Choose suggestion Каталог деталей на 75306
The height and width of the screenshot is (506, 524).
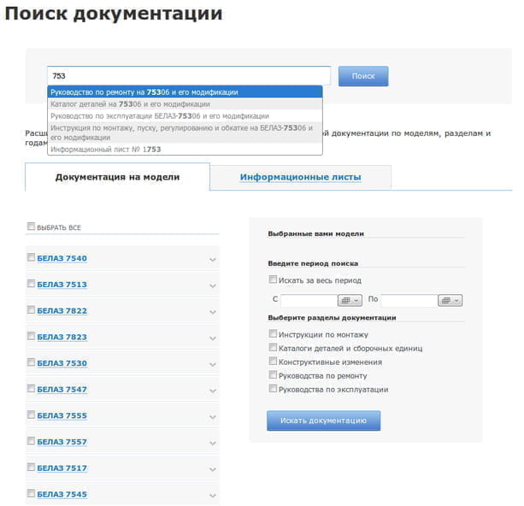point(185,104)
